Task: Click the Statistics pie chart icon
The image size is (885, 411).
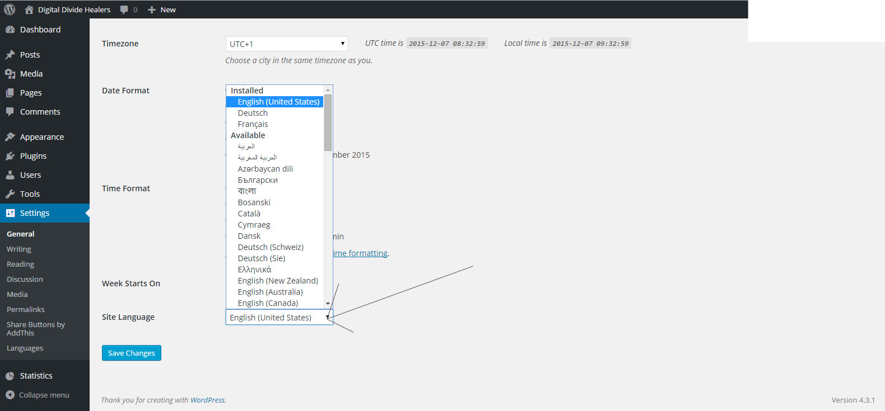Action: (10, 376)
